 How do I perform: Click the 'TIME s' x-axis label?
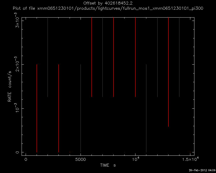click(x=108, y=165)
